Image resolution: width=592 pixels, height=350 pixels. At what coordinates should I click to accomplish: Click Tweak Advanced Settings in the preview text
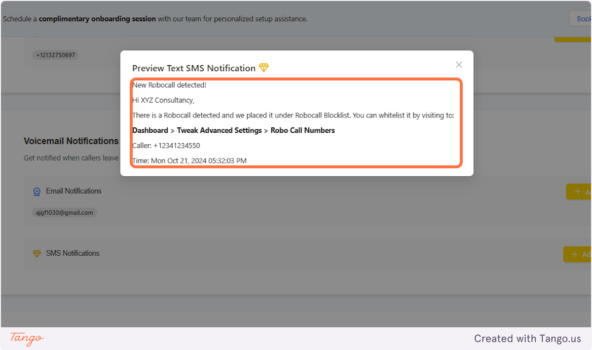[x=219, y=130]
